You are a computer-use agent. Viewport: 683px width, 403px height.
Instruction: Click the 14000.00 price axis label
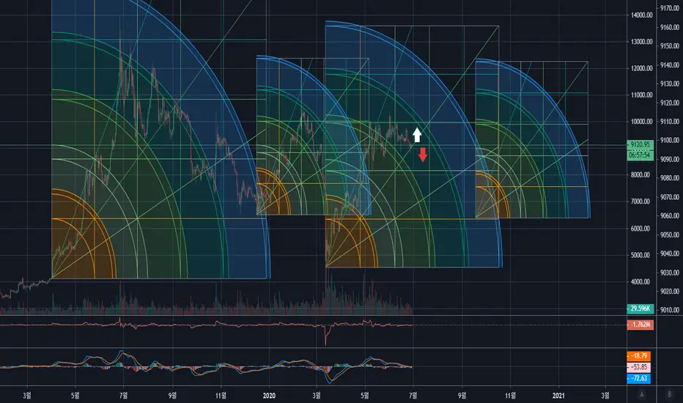coord(642,15)
